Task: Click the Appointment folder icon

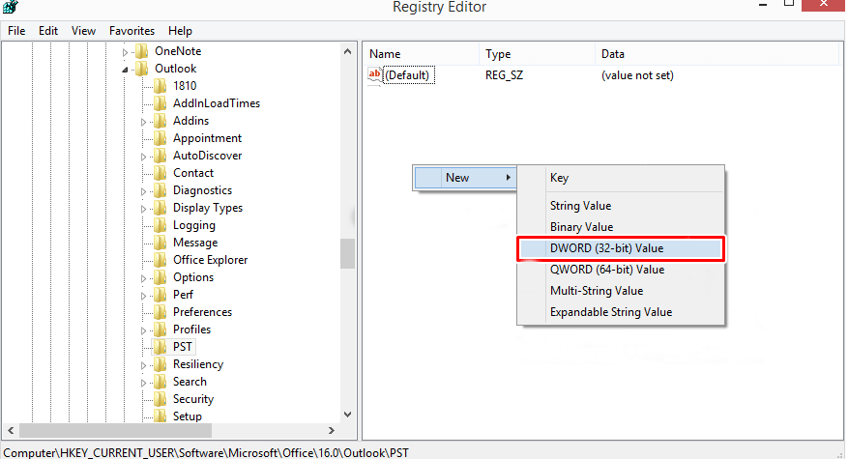Action: (161, 138)
